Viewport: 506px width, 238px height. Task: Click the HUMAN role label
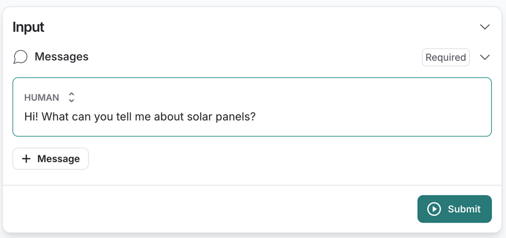[x=42, y=98]
